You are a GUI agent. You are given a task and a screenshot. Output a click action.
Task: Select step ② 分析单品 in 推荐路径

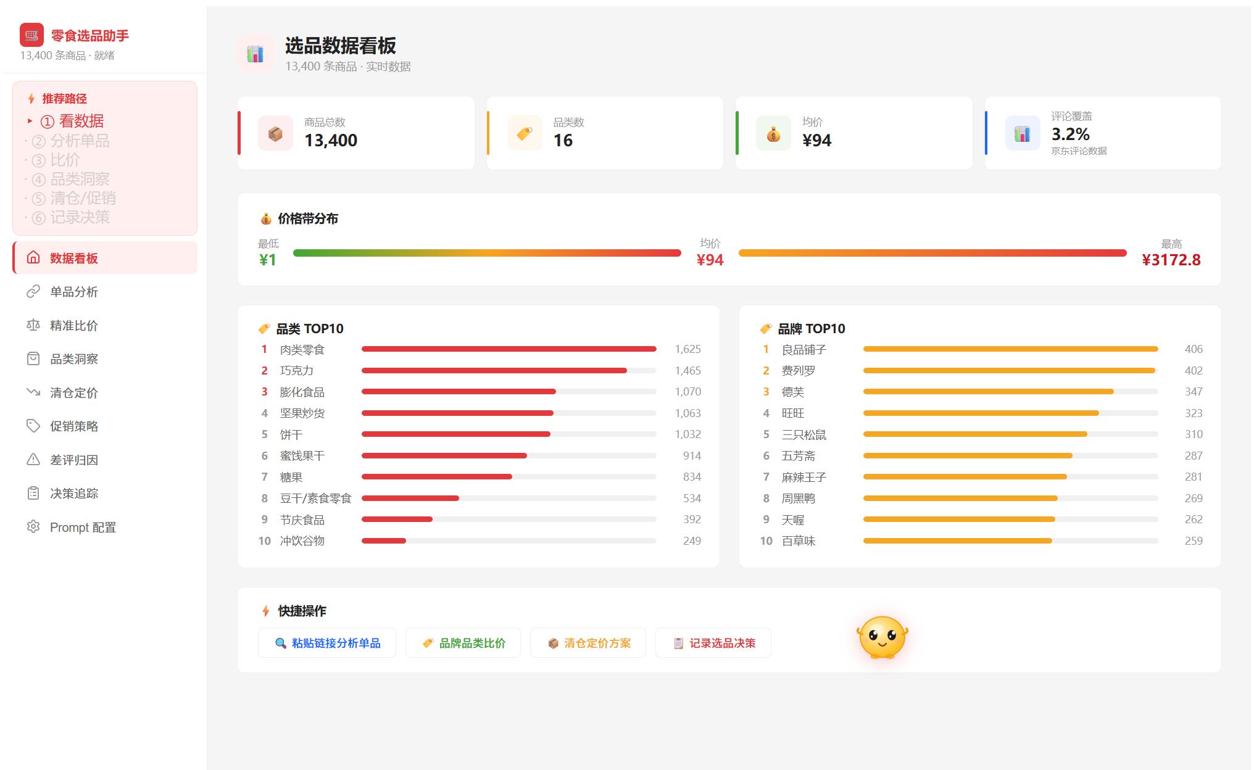click(x=70, y=141)
